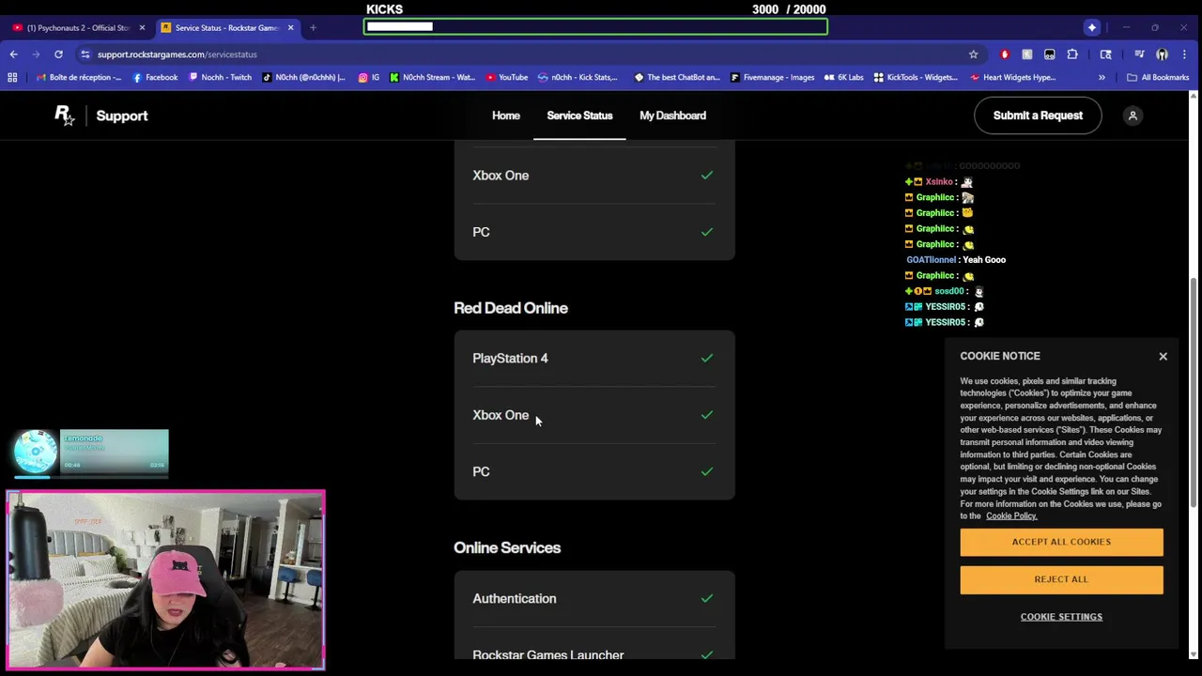Click the Red Dead Online Xbox One row
This screenshot has width=1202, height=676.
593,415
